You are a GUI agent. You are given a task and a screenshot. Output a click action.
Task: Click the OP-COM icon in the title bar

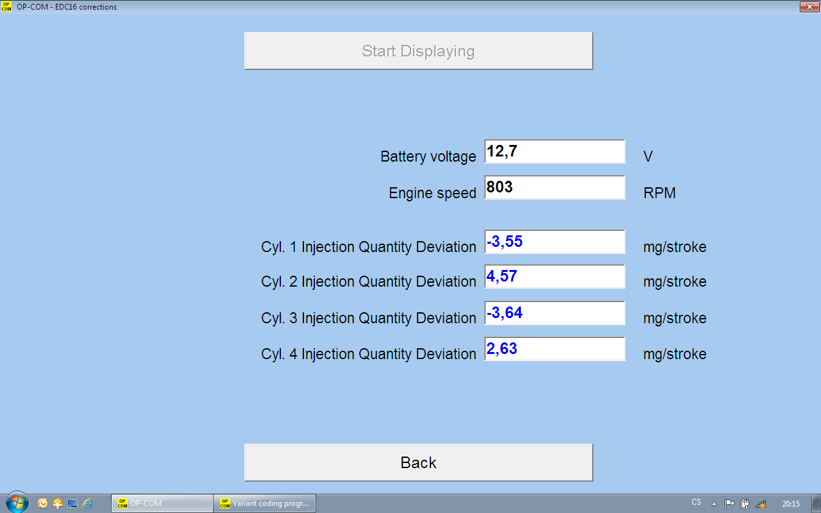coord(6,6)
